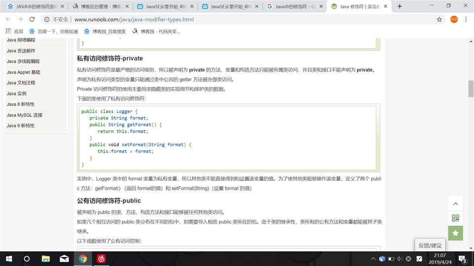
Task: Click the code line private String format;
Action: click(119, 118)
